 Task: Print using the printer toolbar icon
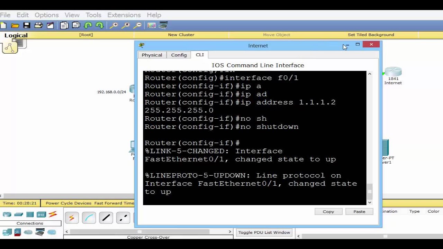38,25
